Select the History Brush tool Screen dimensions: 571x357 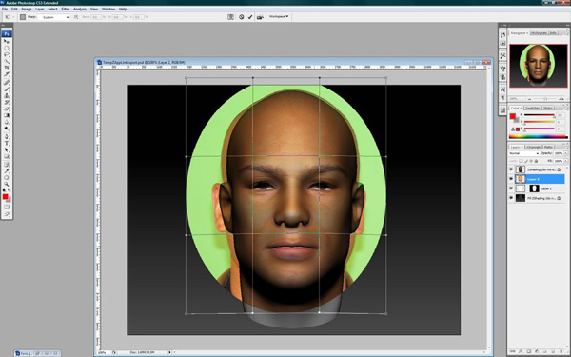7,103
